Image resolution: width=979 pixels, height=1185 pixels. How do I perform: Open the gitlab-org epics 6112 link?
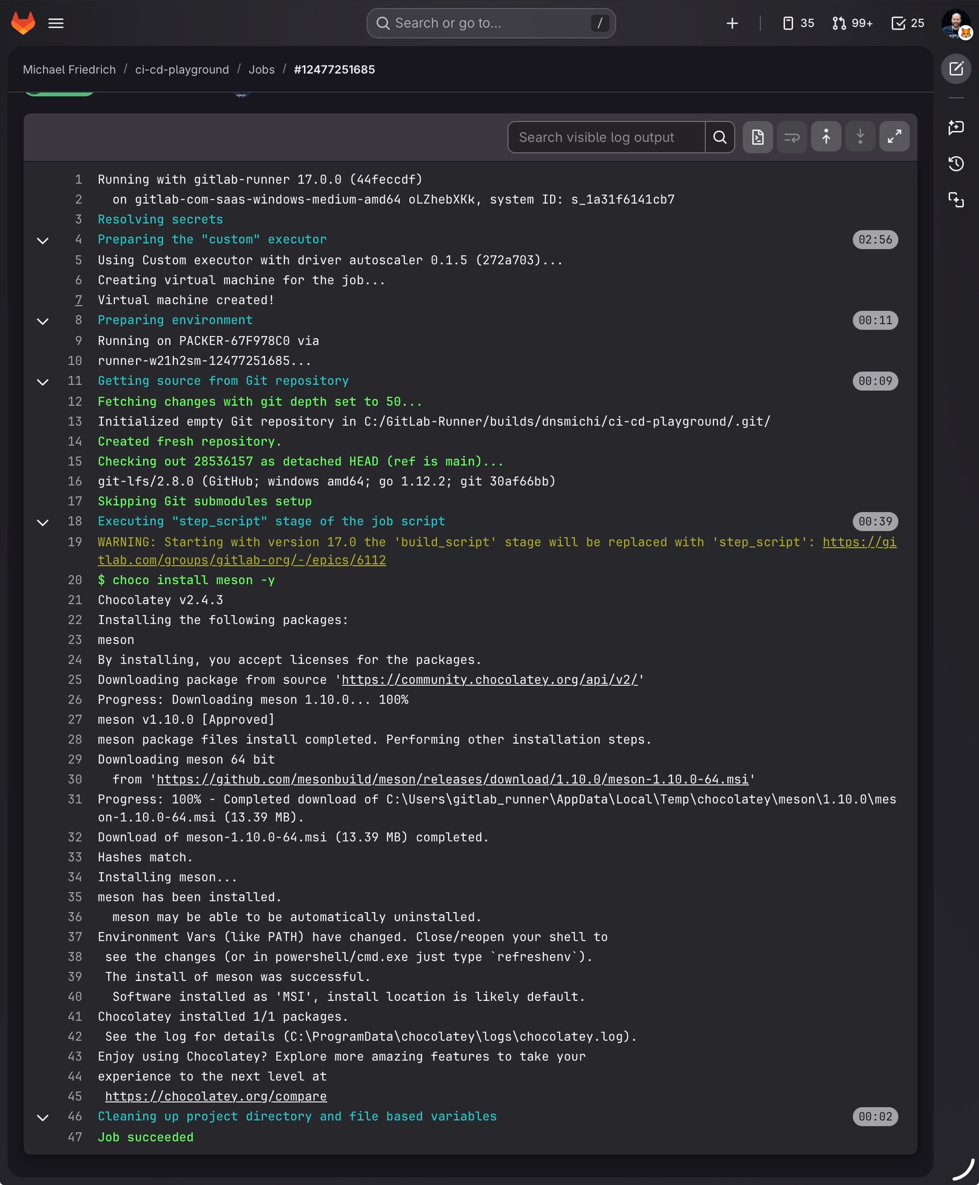pos(242,560)
